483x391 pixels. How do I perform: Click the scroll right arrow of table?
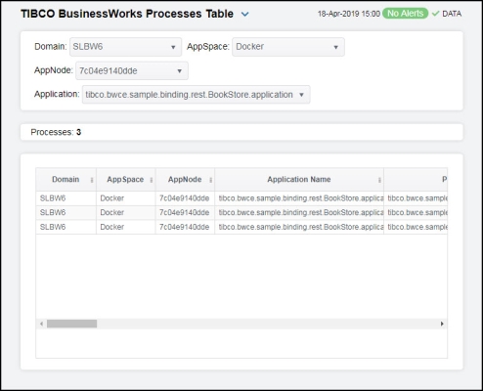pos(442,324)
